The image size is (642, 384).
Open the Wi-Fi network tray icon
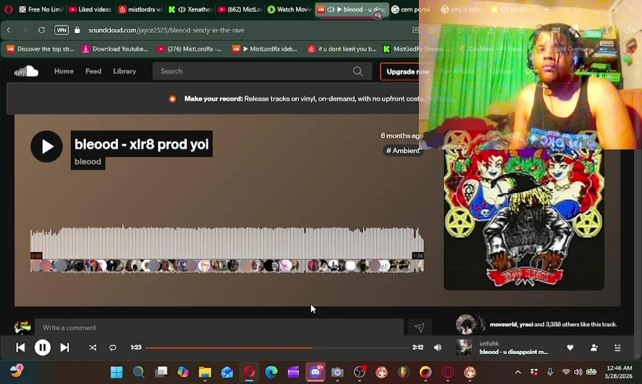point(566,372)
